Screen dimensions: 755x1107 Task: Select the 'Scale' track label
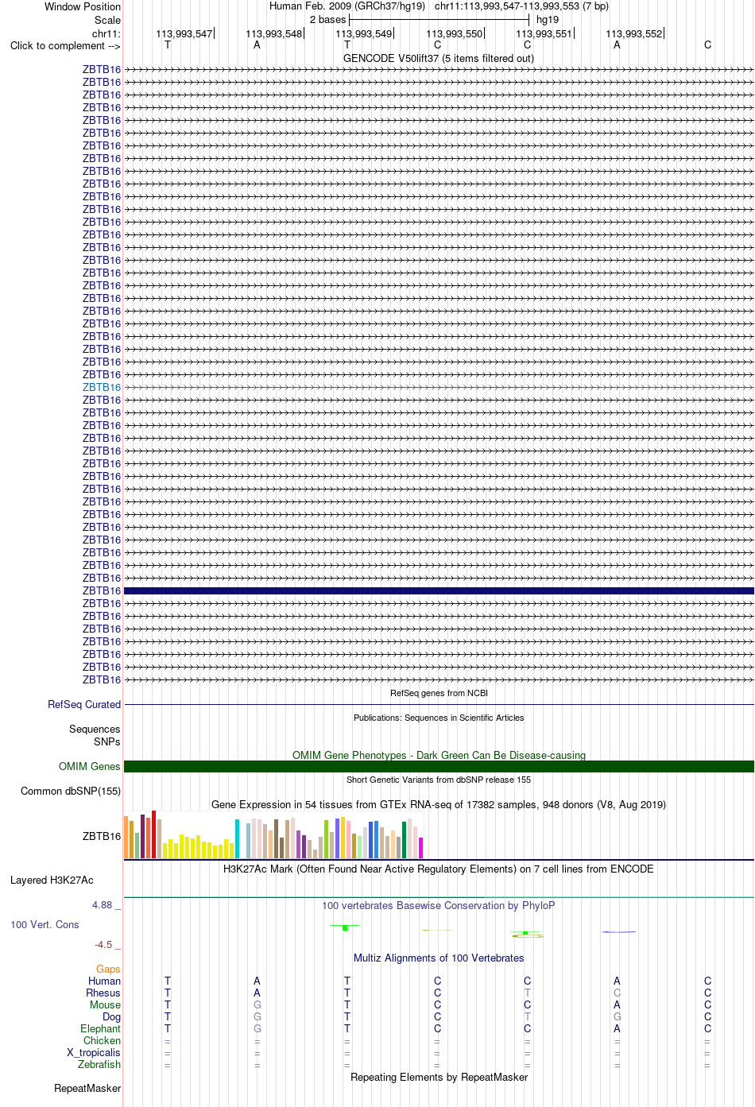[x=108, y=20]
